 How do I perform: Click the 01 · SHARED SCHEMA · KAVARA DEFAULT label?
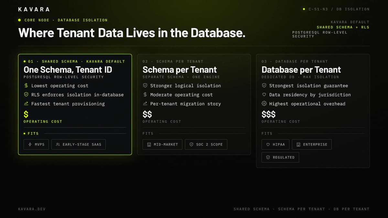pyautogui.click(x=76, y=61)
